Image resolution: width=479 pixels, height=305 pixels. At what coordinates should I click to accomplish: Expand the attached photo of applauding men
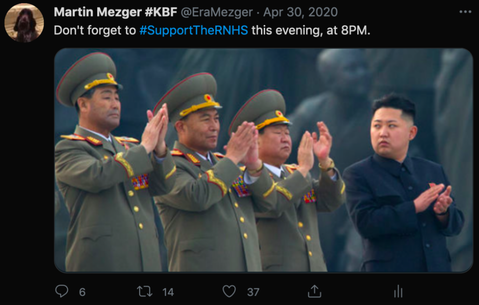pos(263,160)
